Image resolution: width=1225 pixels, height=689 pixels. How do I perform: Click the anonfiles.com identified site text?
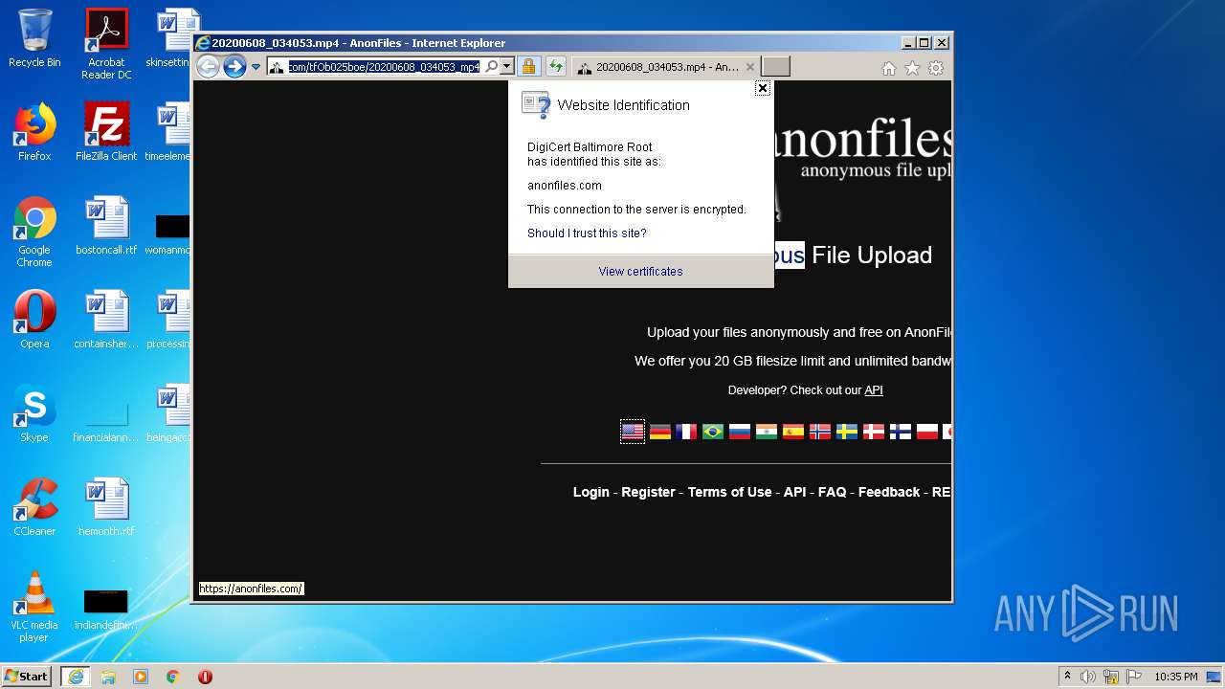565,186
